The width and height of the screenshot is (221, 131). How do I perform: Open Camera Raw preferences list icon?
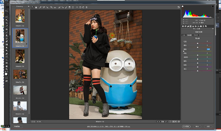pyautogui.click(x=77, y=7)
